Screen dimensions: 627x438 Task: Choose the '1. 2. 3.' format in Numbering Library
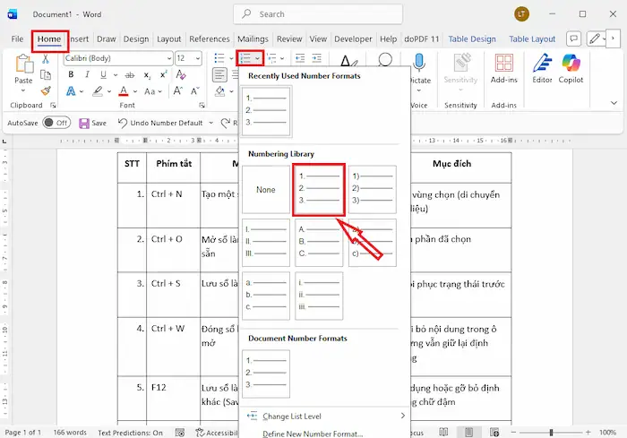tap(319, 190)
